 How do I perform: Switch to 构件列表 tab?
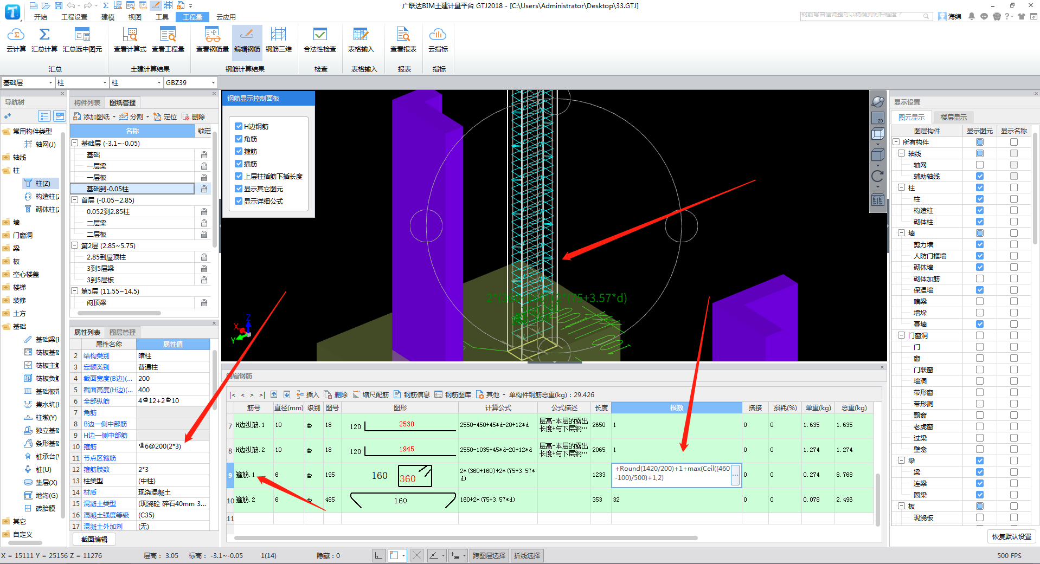point(87,102)
